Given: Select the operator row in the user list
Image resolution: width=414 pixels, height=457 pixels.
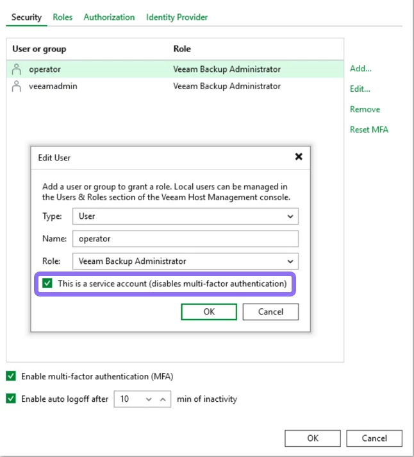Looking at the screenshot, I should pyautogui.click(x=175, y=69).
